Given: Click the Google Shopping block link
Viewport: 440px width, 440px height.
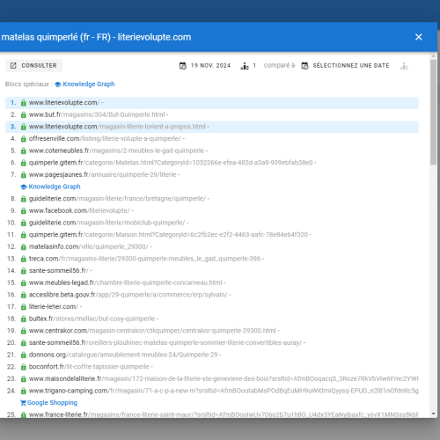Looking at the screenshot, I should (52, 403).
